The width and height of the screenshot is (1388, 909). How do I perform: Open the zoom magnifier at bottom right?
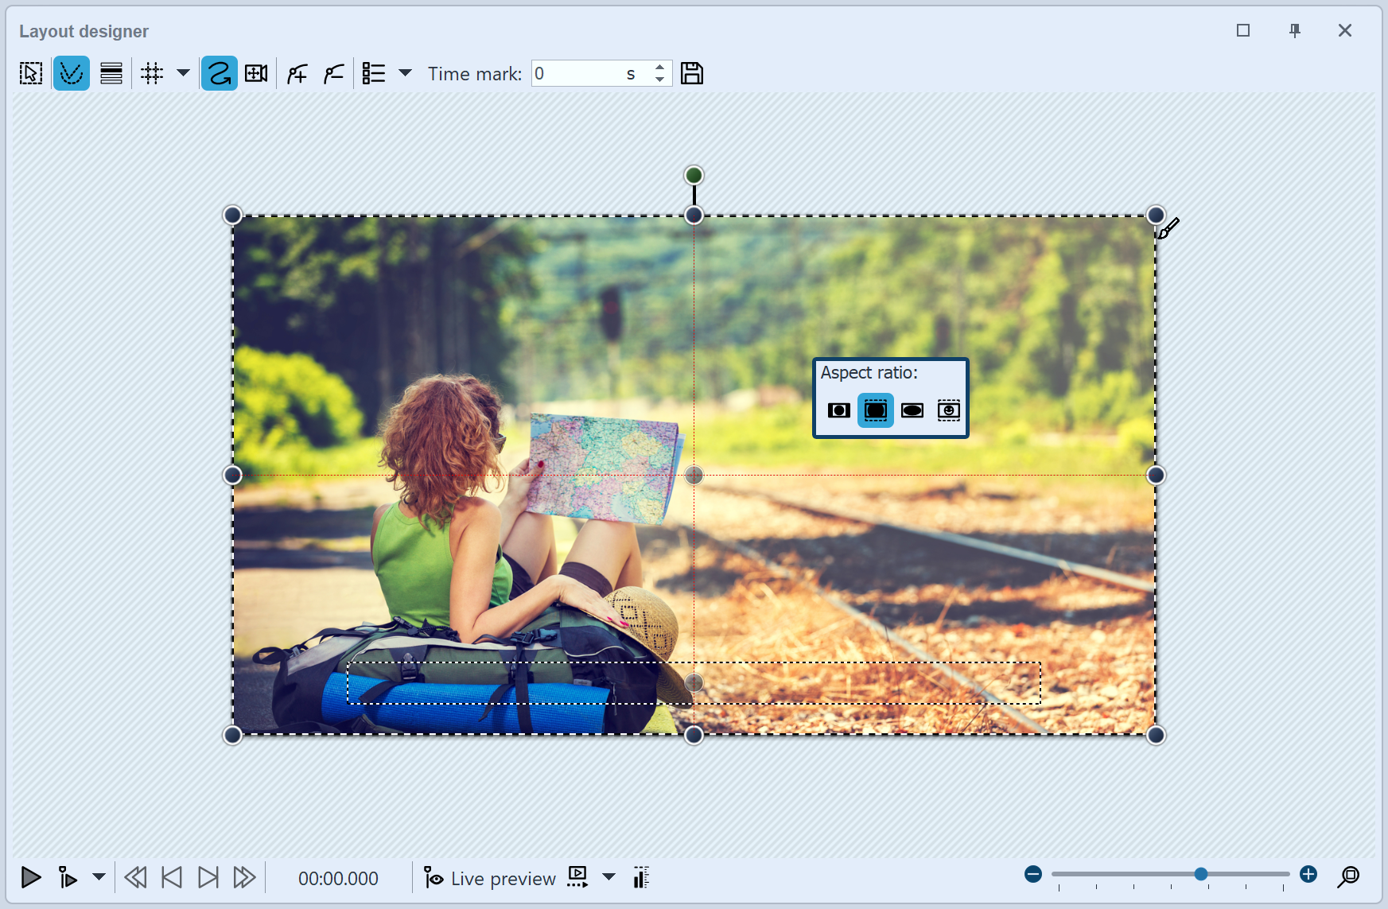point(1350,877)
